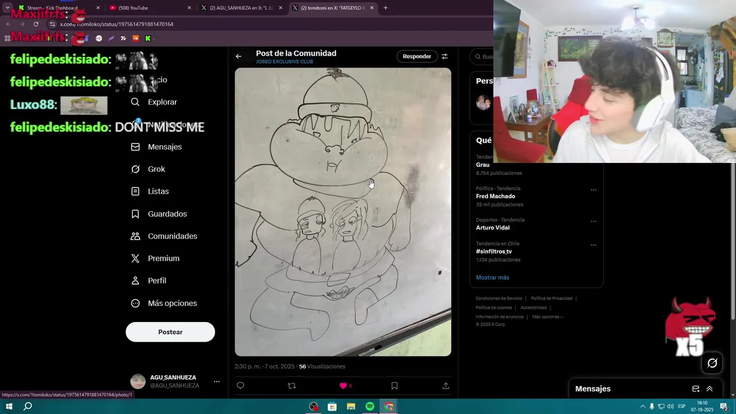Open #sinfiltros_tv trend
This screenshot has width=736, height=414.
pyautogui.click(x=494, y=251)
